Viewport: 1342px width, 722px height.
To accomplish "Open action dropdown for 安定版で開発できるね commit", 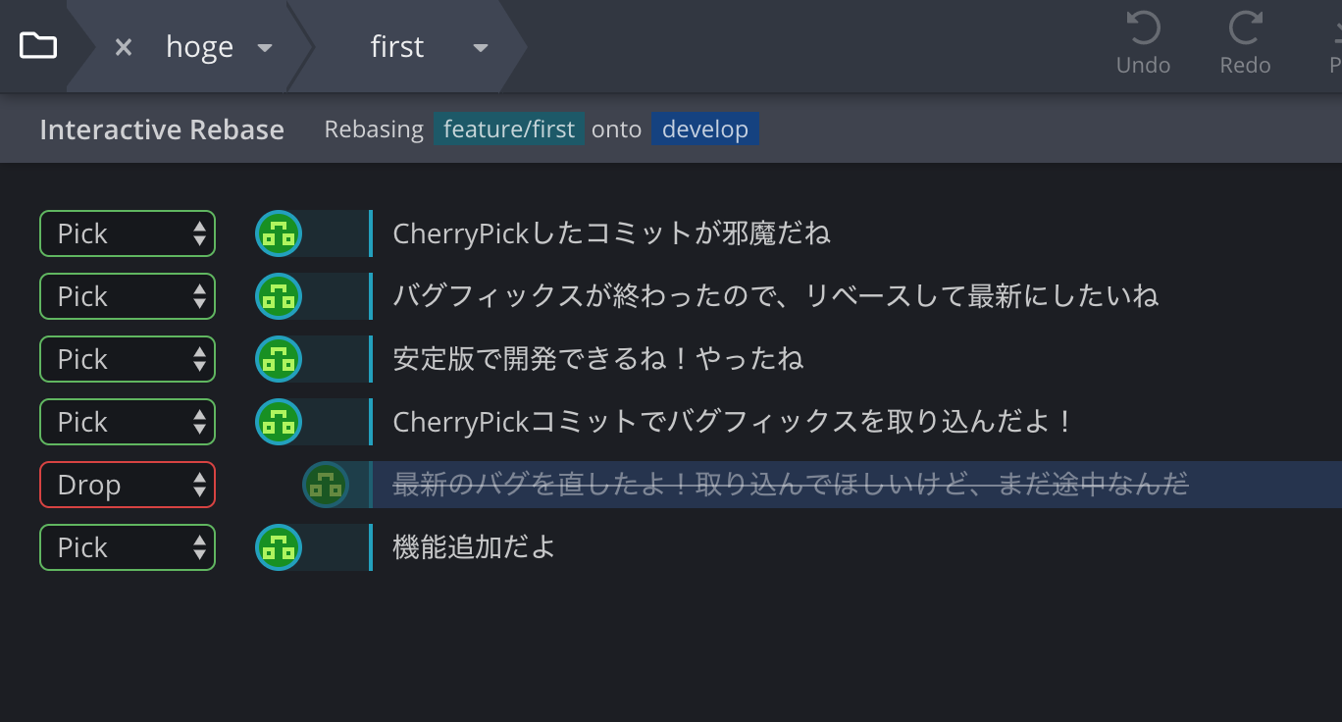I will coord(128,359).
